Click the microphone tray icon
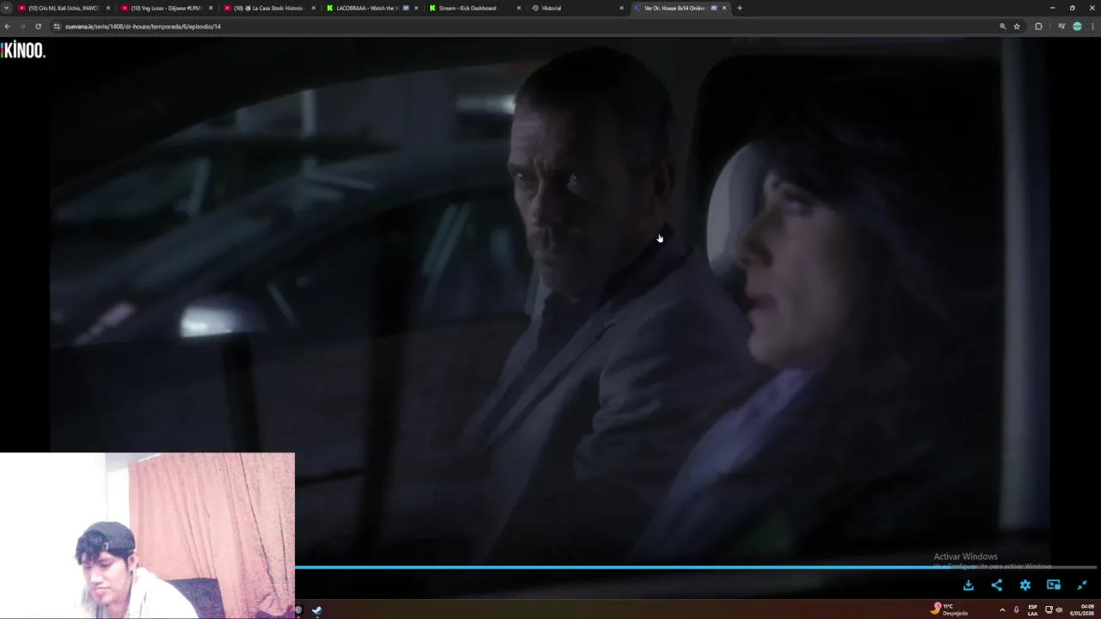 [1017, 610]
